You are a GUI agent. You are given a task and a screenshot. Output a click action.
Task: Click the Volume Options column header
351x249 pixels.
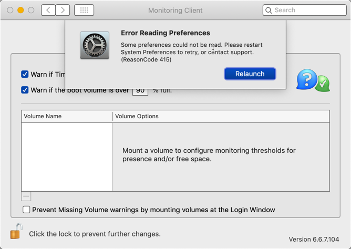point(221,116)
